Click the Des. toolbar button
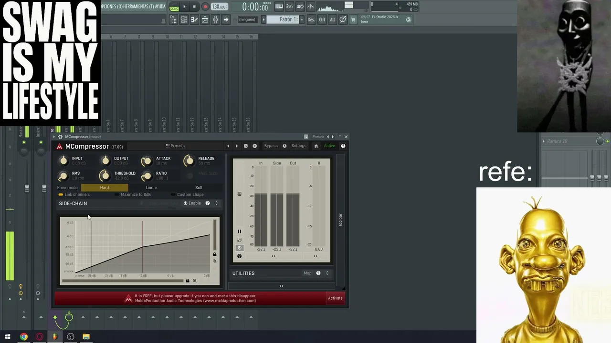The height and width of the screenshot is (343, 611). click(311, 20)
